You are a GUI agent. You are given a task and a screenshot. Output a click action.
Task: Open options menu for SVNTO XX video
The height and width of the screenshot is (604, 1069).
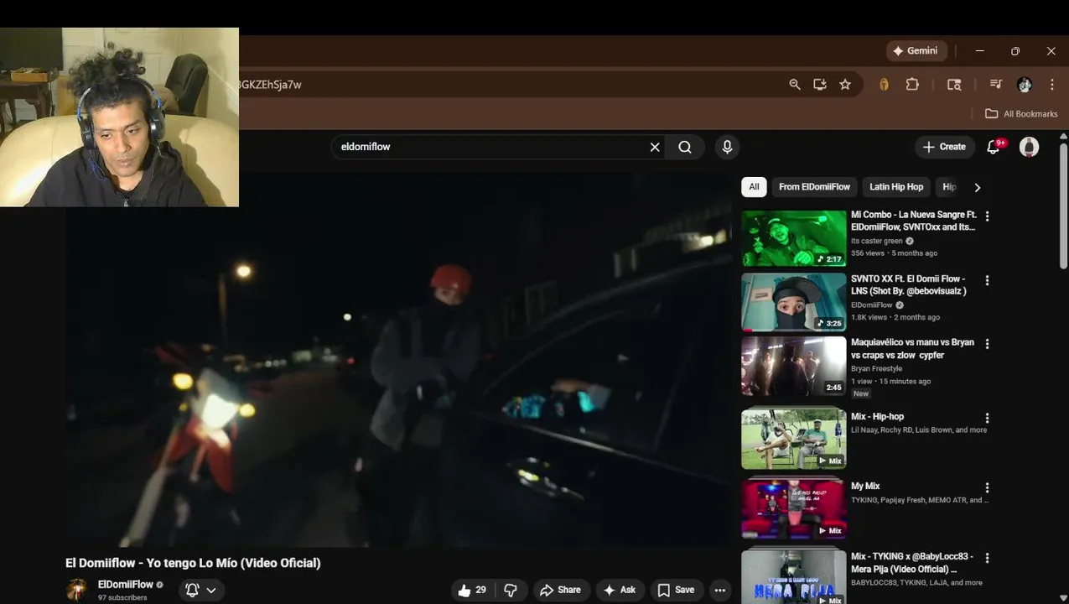[x=987, y=280]
